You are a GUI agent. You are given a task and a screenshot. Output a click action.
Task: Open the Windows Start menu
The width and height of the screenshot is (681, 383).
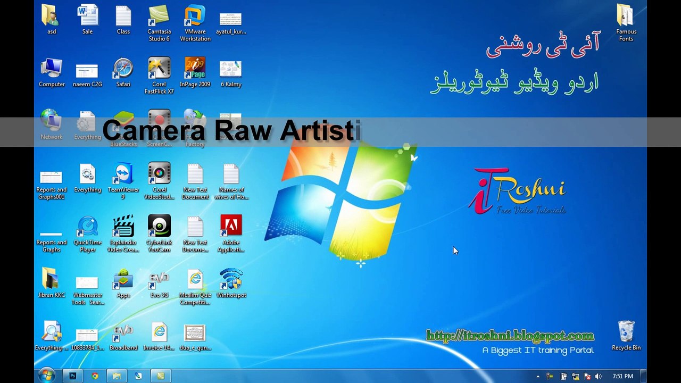pos(46,376)
